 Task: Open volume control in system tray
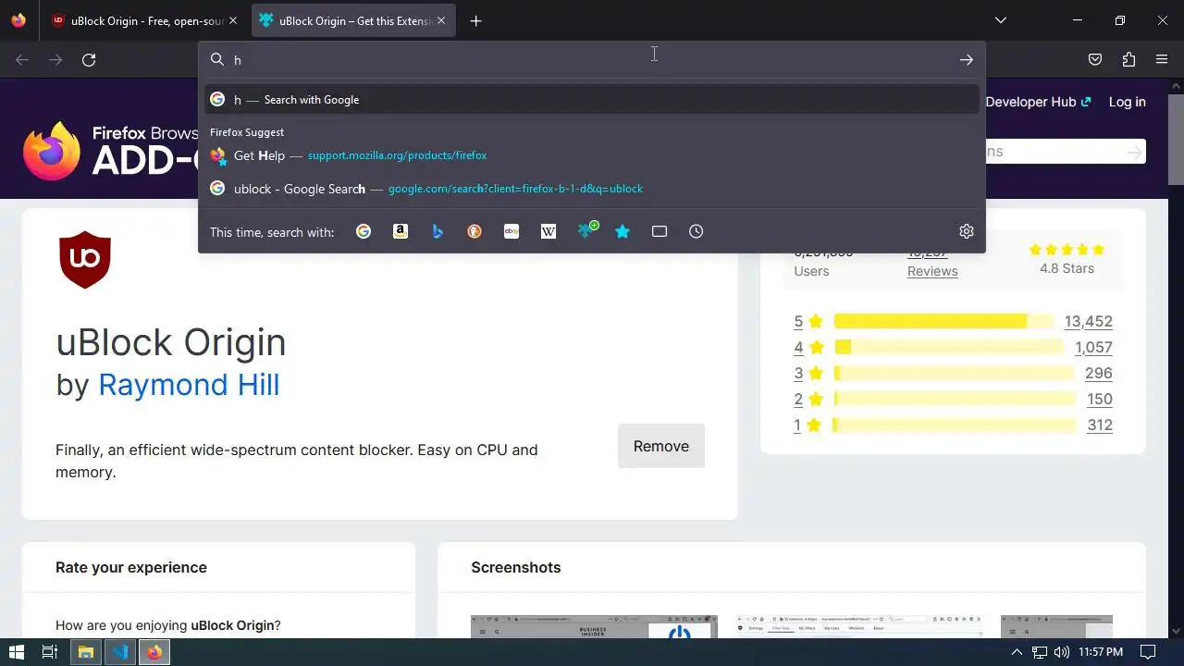pos(1061,652)
